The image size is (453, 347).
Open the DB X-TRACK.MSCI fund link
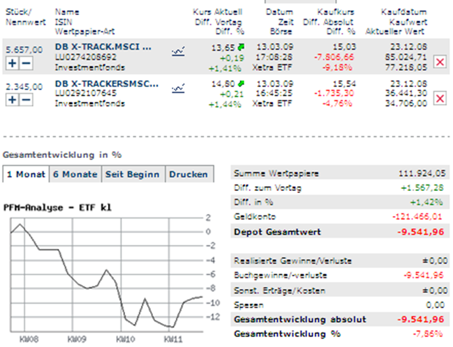103,48
